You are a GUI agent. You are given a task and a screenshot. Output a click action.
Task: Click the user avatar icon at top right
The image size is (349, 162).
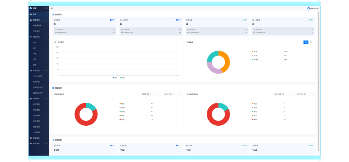click(308, 8)
